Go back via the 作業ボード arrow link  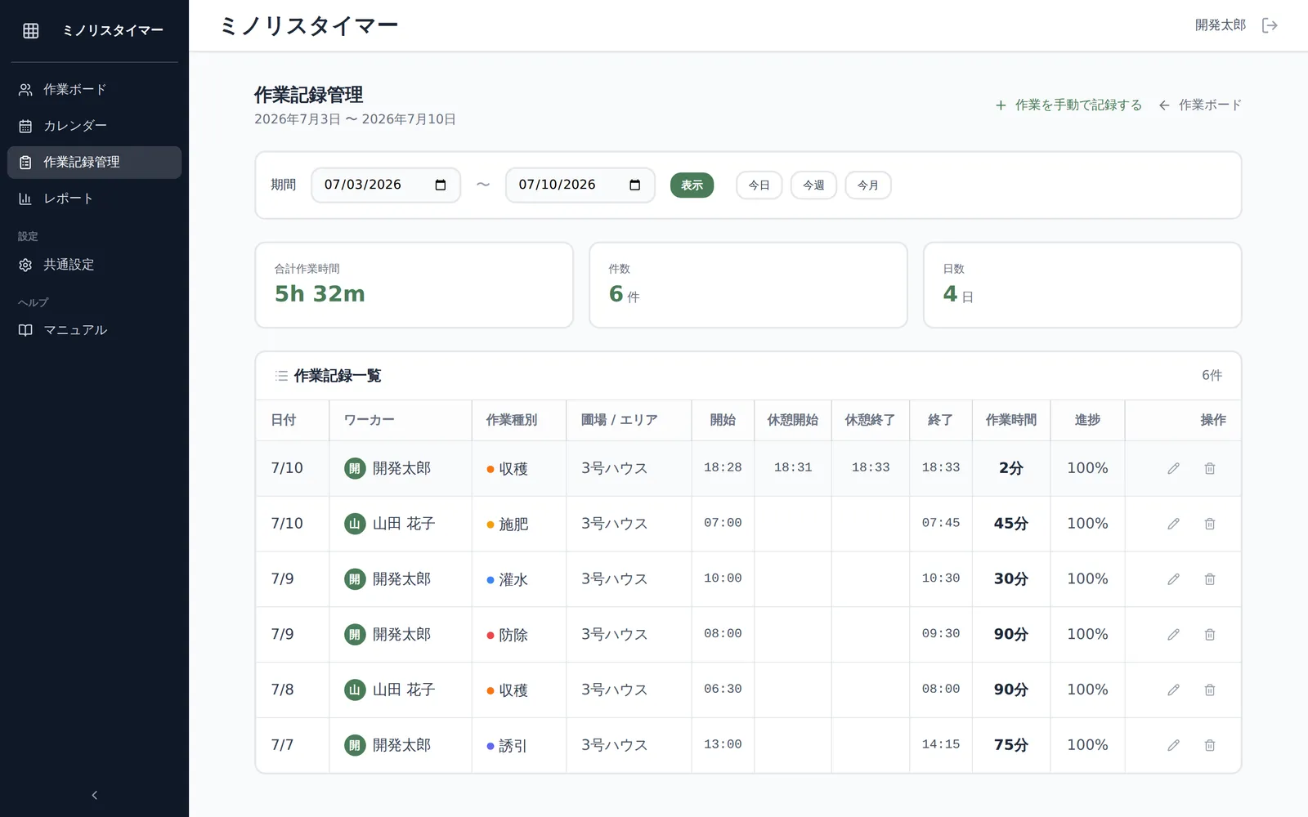pyautogui.click(x=1200, y=105)
